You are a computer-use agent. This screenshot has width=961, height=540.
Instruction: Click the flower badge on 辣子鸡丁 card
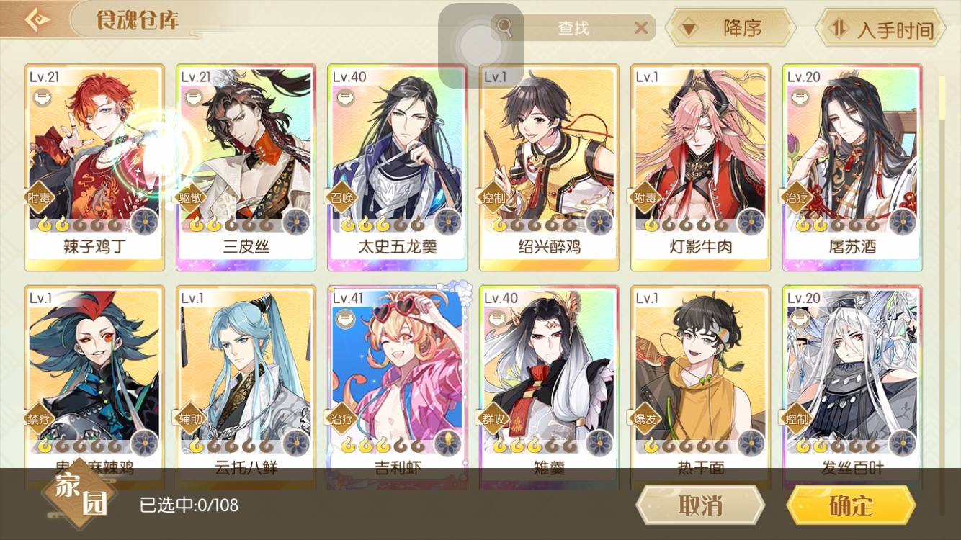(x=146, y=222)
